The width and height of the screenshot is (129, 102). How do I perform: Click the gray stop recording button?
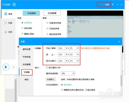[x=14, y=67]
